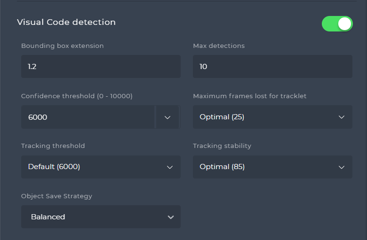Open the Confidence threshold dropdown arrow
367x240 pixels.
[168, 117]
